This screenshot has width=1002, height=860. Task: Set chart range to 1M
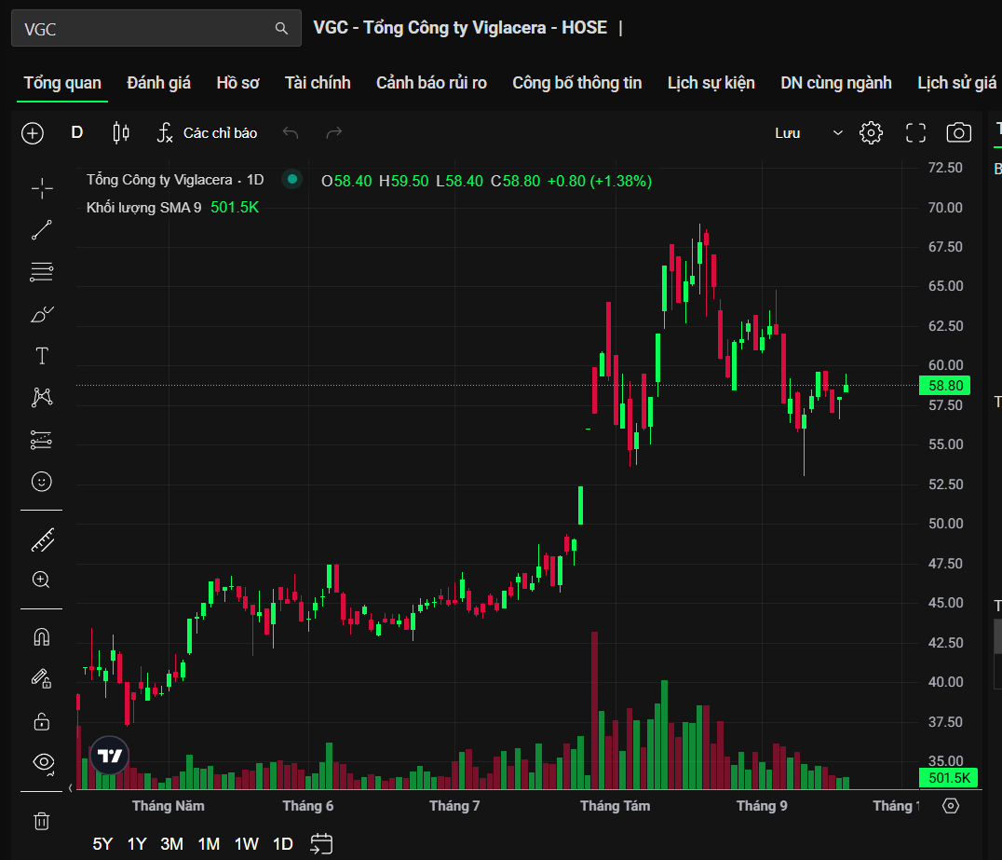click(x=209, y=844)
